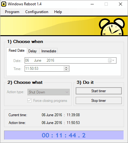Click the Stop timer button
The image size is (128, 143).
coord(99,101)
